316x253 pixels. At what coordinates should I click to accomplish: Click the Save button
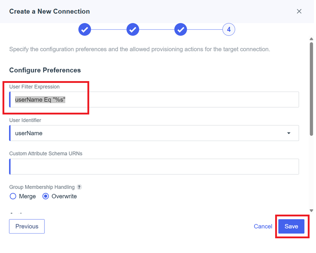pos(291,226)
